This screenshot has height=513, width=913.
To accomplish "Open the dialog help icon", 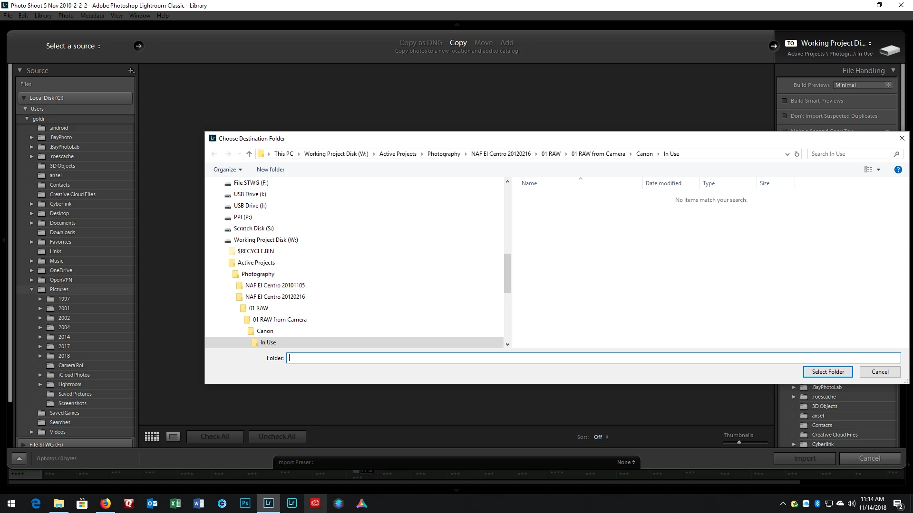I will coord(898,170).
